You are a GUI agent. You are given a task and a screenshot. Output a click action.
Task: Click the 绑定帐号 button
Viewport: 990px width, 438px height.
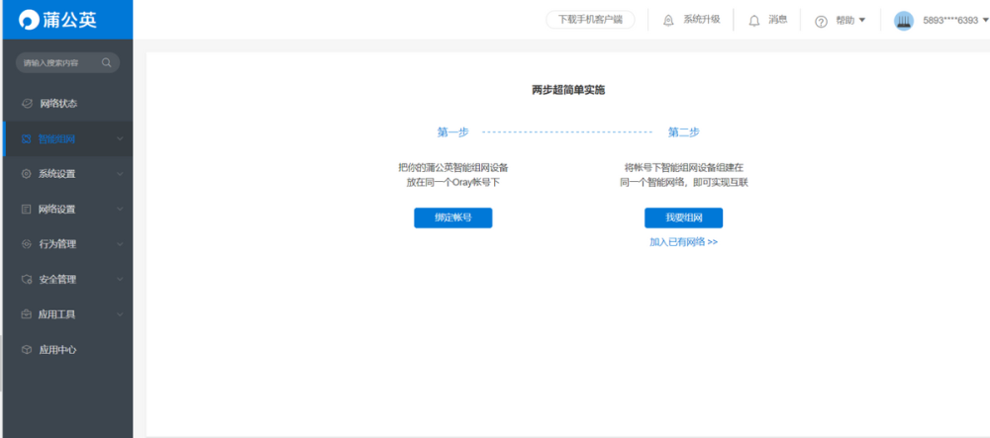pos(452,218)
